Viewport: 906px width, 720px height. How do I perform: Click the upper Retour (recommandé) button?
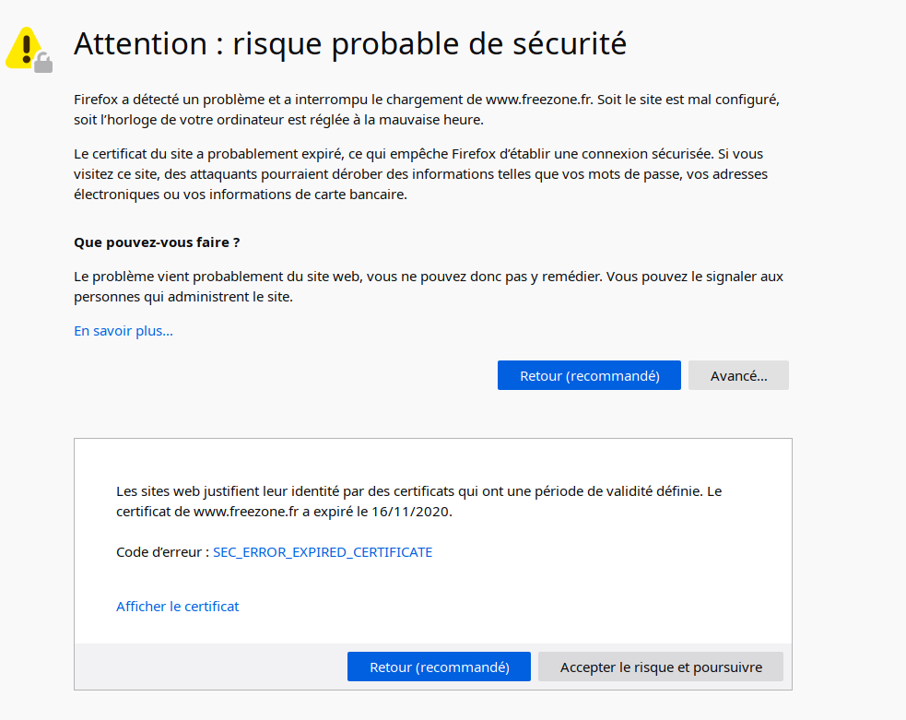click(589, 375)
